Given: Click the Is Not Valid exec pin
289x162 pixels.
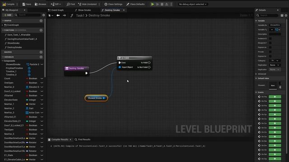Looking at the screenshot, I should click(x=149, y=67).
